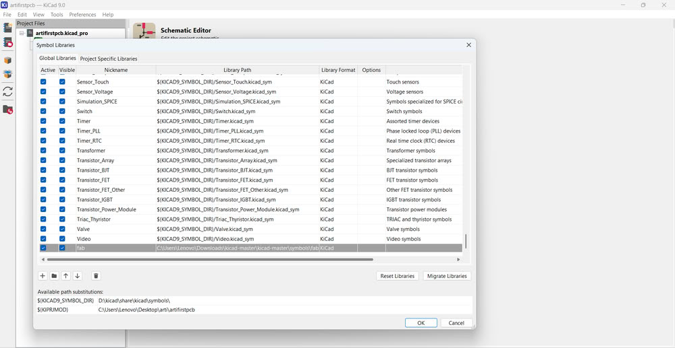Toggle Active checkbox for fab library

coord(43,248)
